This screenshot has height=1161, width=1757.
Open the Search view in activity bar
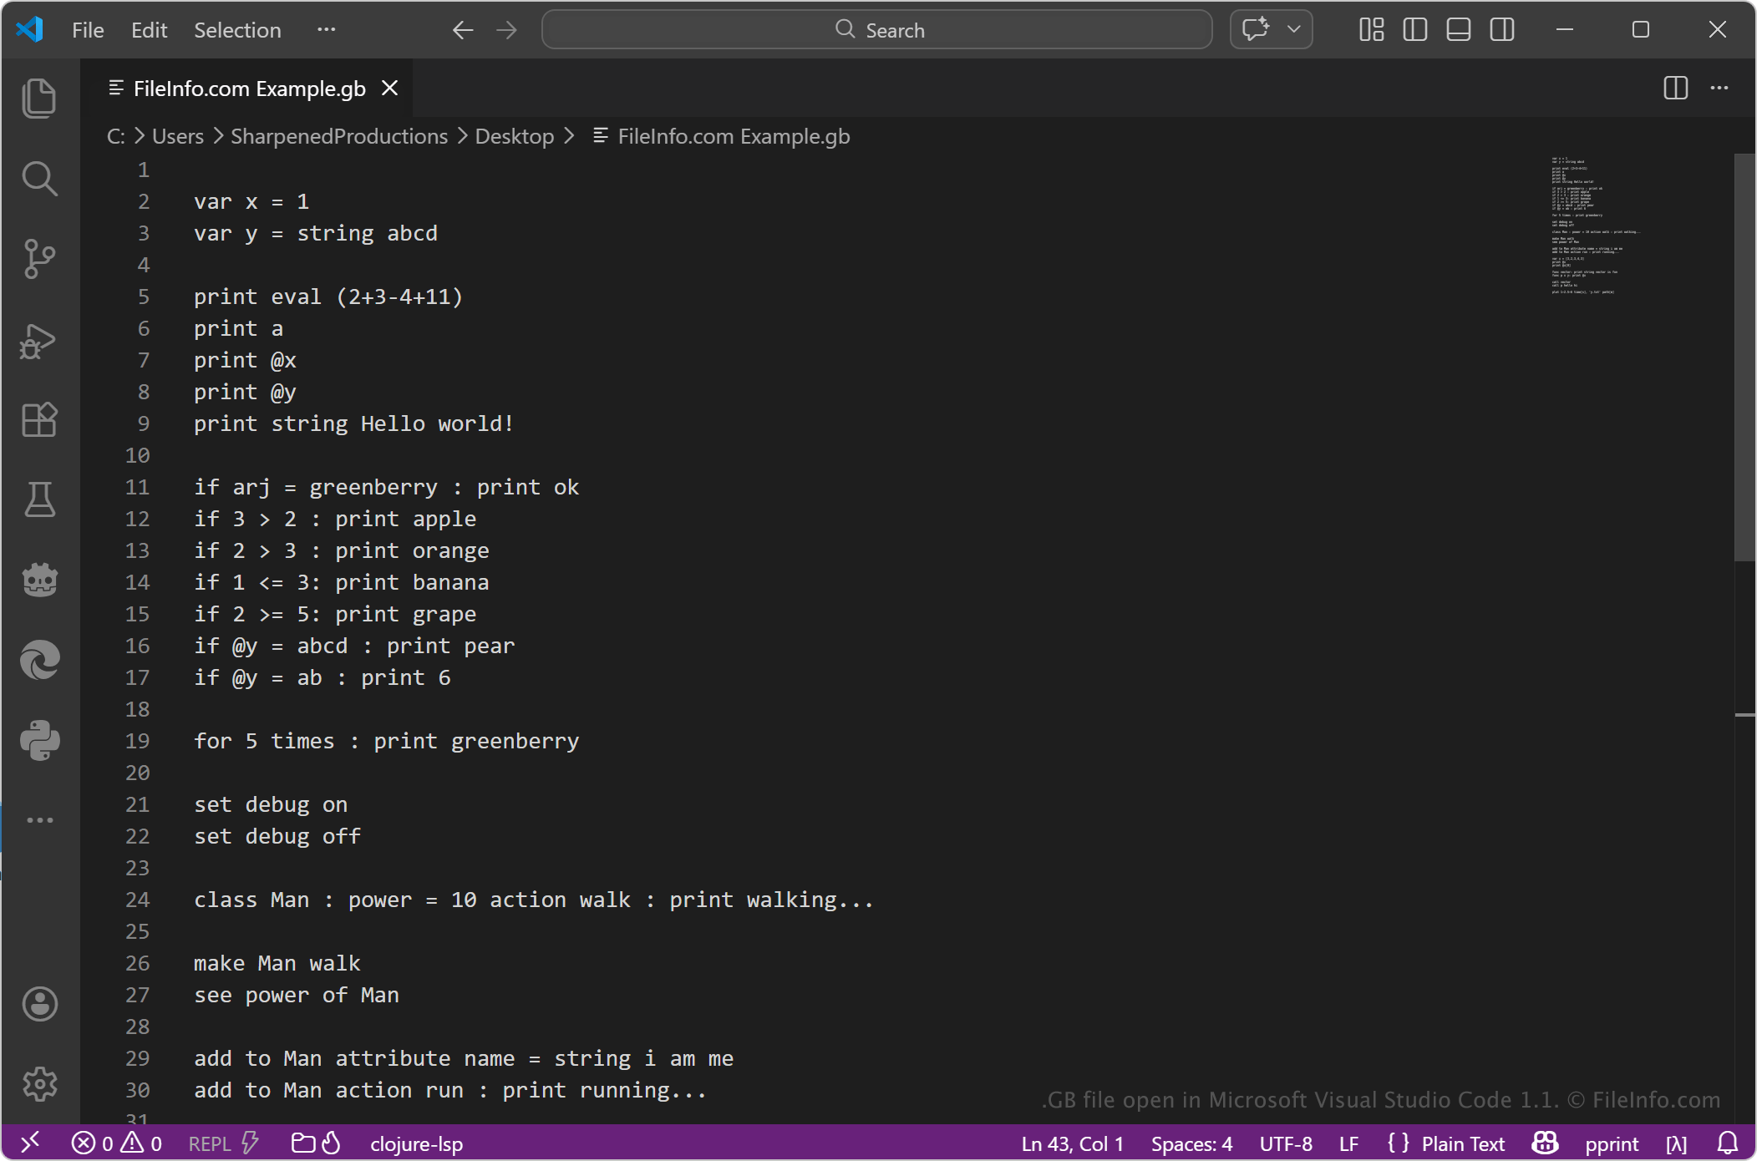[39, 179]
